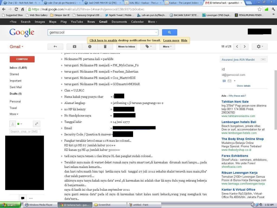
Task: Reload the page in Chrome
Action: pyautogui.click(x=16, y=9)
